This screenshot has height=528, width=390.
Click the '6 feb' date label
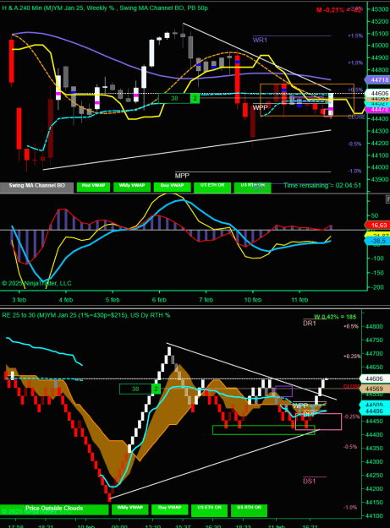pyautogui.click(x=159, y=300)
